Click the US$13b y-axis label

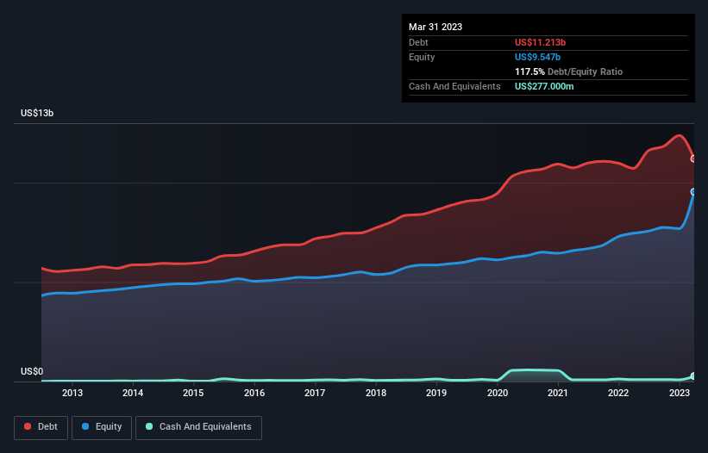pos(38,114)
